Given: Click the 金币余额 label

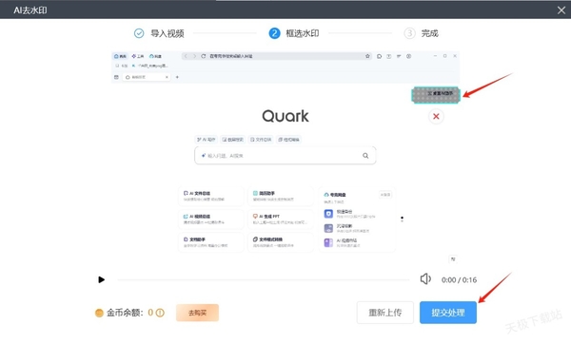Looking at the screenshot, I should (125, 313).
